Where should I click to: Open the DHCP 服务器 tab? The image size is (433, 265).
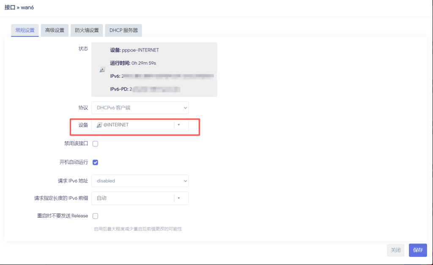[x=123, y=30]
